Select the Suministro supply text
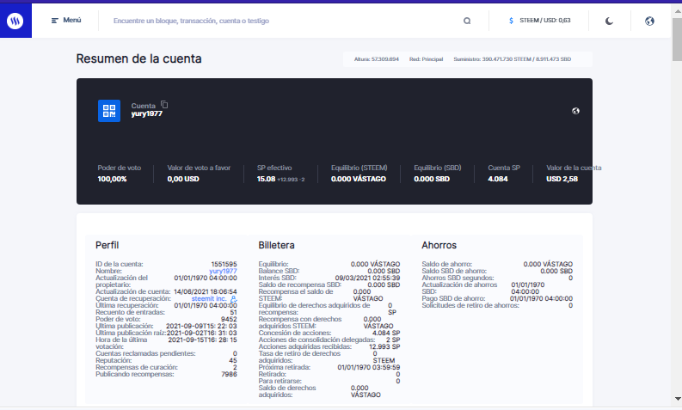Screen dimensions: 682x410 click(x=512, y=59)
